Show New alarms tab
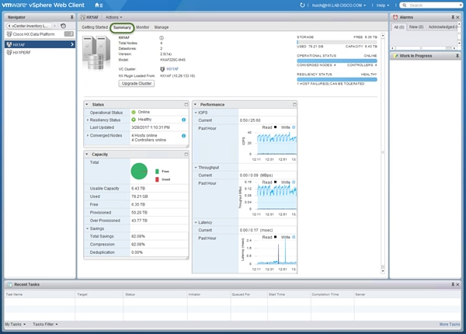Viewport: 466px width, 334px height. 416,26
